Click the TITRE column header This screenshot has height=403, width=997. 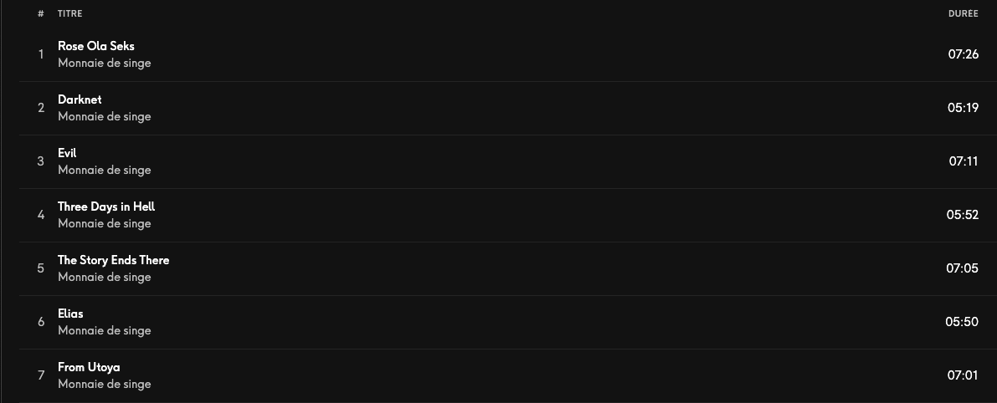[70, 13]
